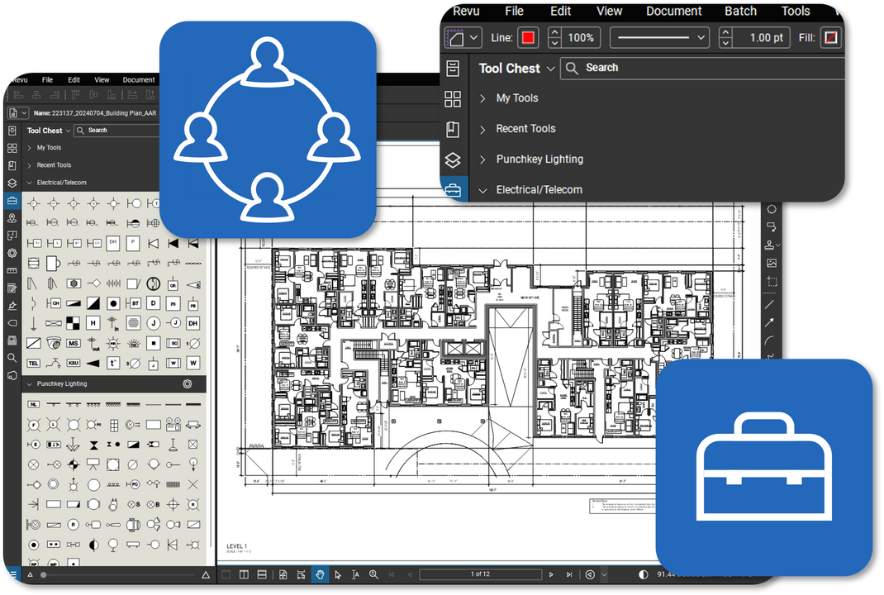884x595 pixels.
Task: Go to the next page with the forward arrow
Action: [x=551, y=574]
